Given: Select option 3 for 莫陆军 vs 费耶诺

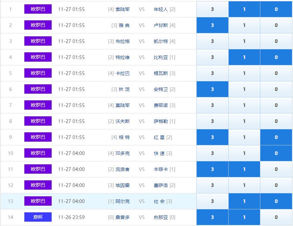Looking at the screenshot, I should pyautogui.click(x=212, y=105).
